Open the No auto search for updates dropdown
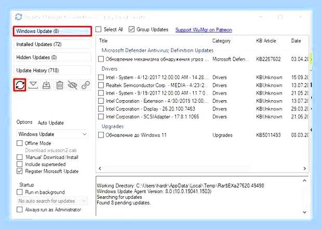This screenshot has height=230, width=322. pyautogui.click(x=52, y=201)
